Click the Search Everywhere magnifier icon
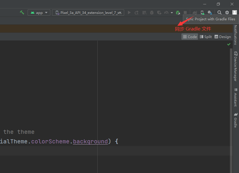 220,12
